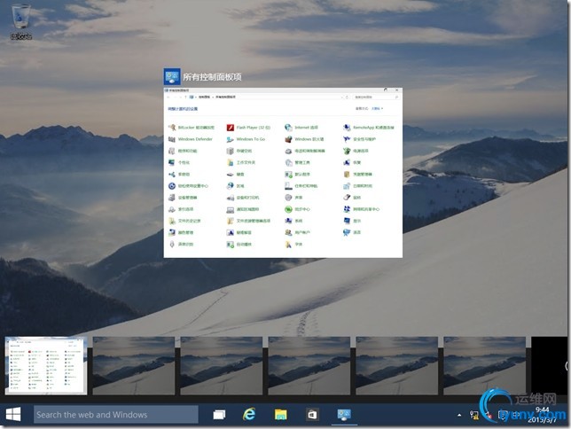This screenshot has height=429, width=571.
Task: Open File Explorer from the taskbar
Action: pos(280,414)
